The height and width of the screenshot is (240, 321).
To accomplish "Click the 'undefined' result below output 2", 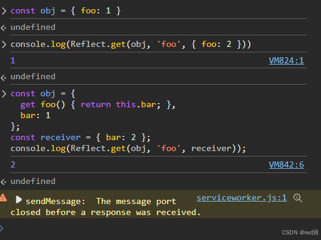I will pyautogui.click(x=33, y=182).
